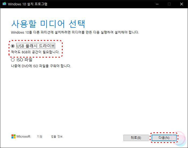Click the description starting with Windows 10을 다른 파티션에
Image resolution: width=188 pixels, height=148 pixels.
(x=75, y=32)
